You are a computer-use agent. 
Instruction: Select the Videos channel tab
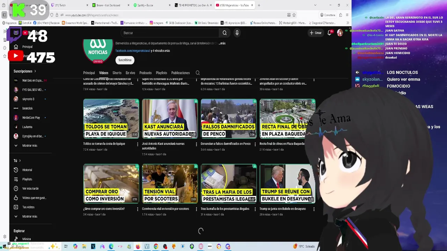click(104, 73)
